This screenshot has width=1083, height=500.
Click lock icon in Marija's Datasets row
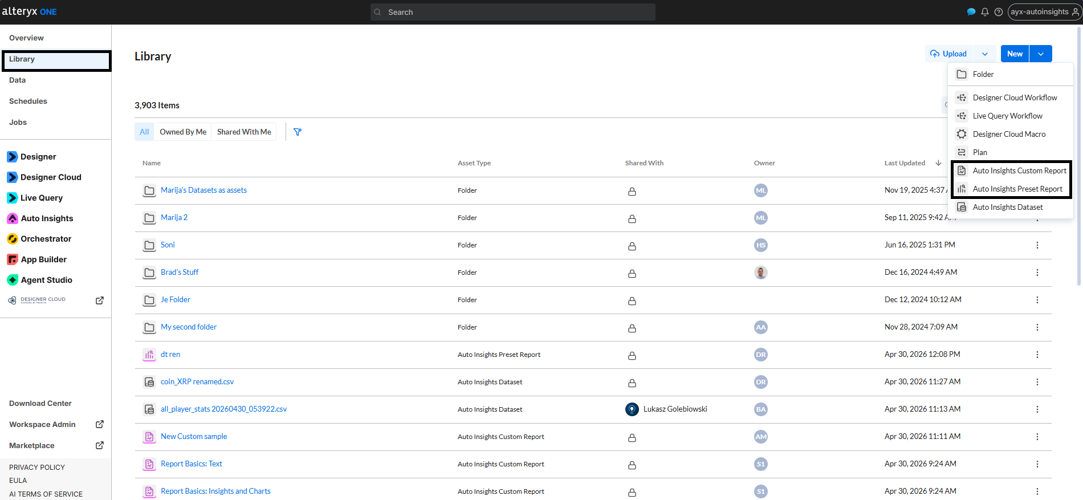point(632,192)
